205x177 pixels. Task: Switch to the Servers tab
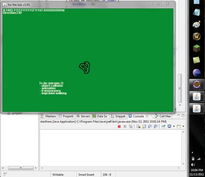pos(83,116)
